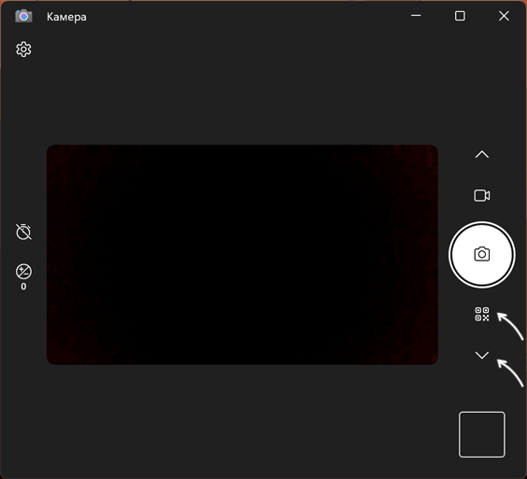Toggle the photo timer icon
The width and height of the screenshot is (527, 479).
pos(23,232)
